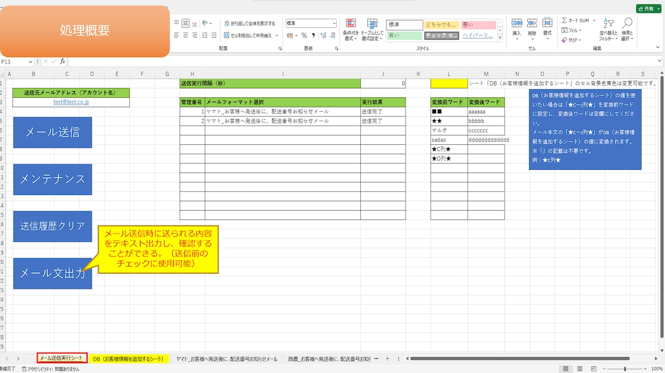Open the DB（お客様情報を追加するシート） sheet tab
Viewport: 665px width, 373px height.
(x=128, y=359)
